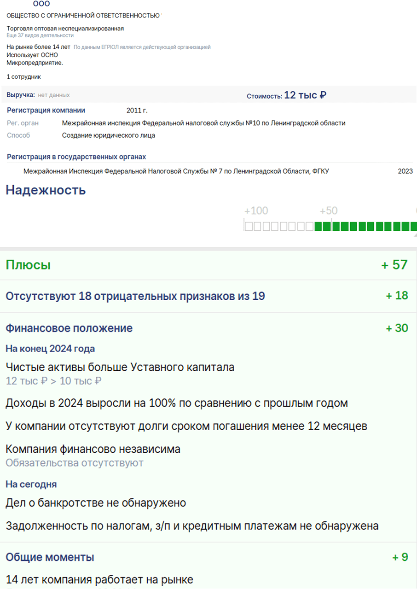Click the '+ 30' financial position score
Viewport: 417px width, 589px height.
pyautogui.click(x=397, y=328)
